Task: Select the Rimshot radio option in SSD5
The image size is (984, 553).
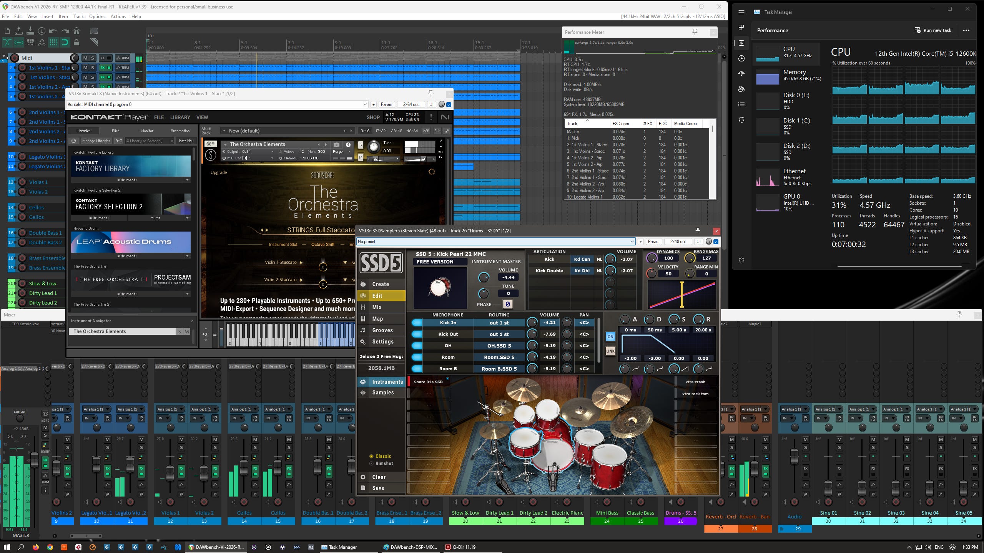Action: [371, 464]
